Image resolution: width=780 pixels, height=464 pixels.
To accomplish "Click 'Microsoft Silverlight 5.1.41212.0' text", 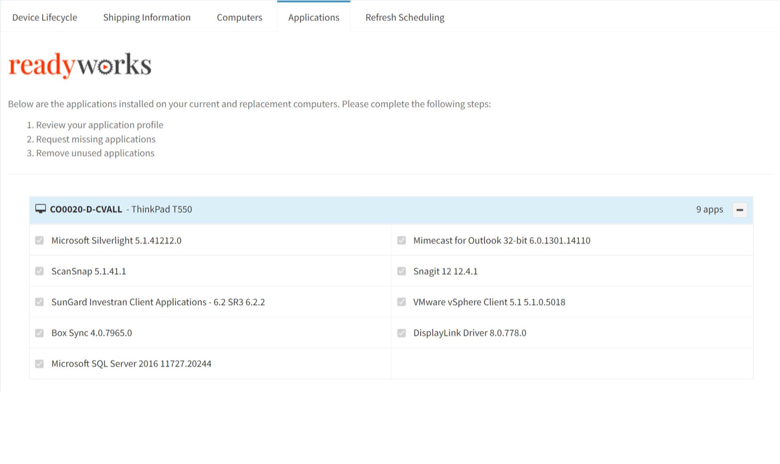I will click(116, 240).
